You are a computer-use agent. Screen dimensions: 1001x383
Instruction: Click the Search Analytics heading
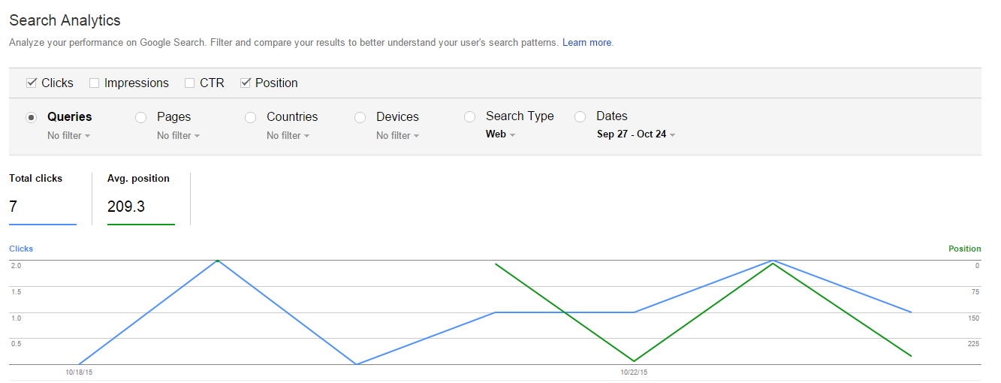point(65,20)
